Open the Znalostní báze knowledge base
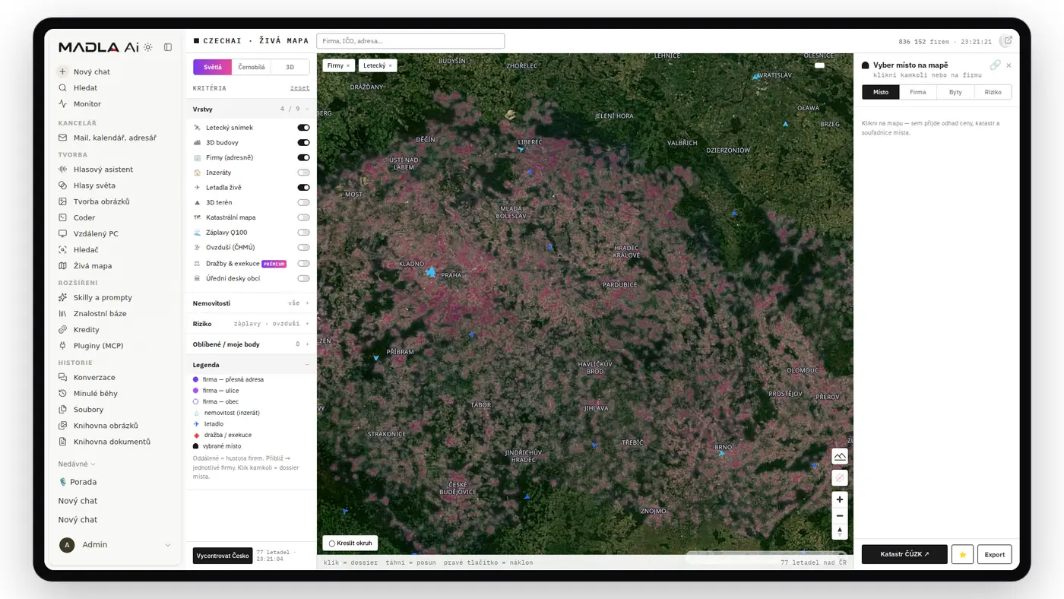This screenshot has height=599, width=1064. click(x=100, y=313)
